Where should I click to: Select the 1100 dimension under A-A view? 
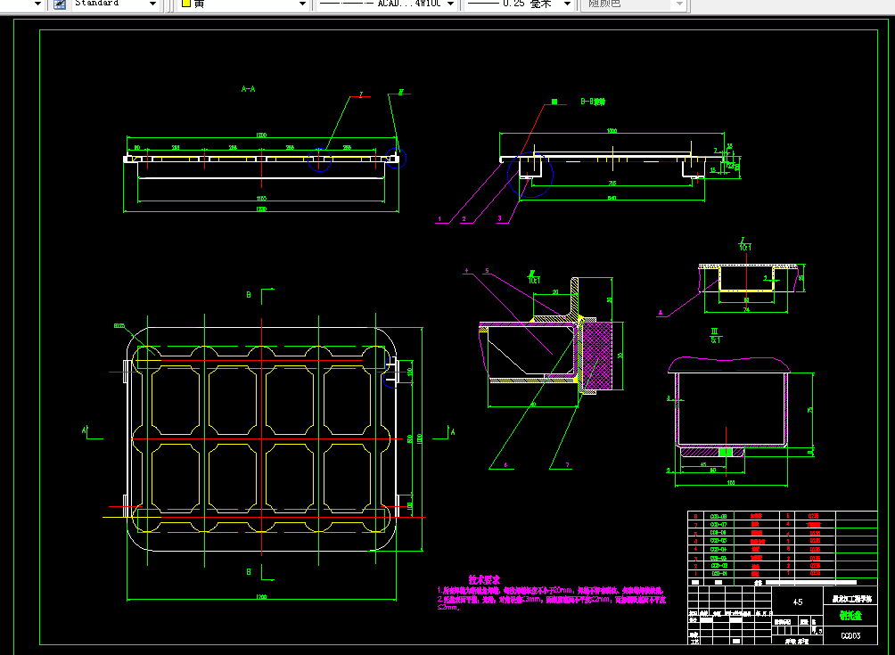pyautogui.click(x=261, y=198)
